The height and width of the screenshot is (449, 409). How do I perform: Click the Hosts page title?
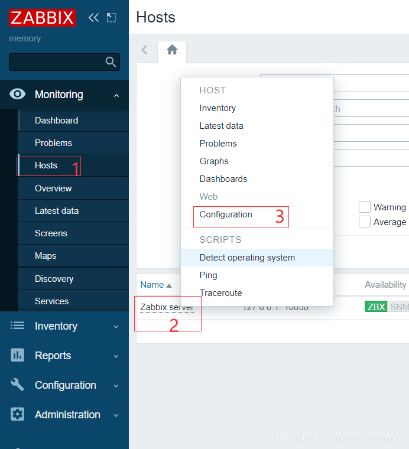click(x=156, y=17)
